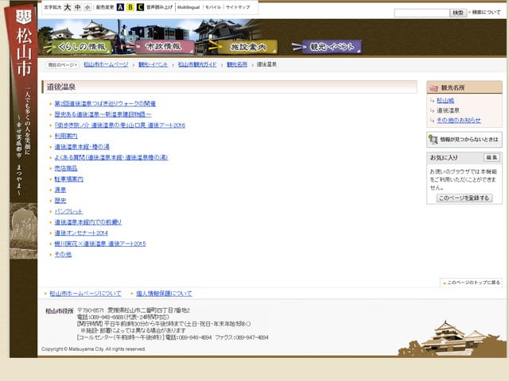This screenshot has width=509, height=381.
Task: Set text size to small (小)
Action: [87, 7]
